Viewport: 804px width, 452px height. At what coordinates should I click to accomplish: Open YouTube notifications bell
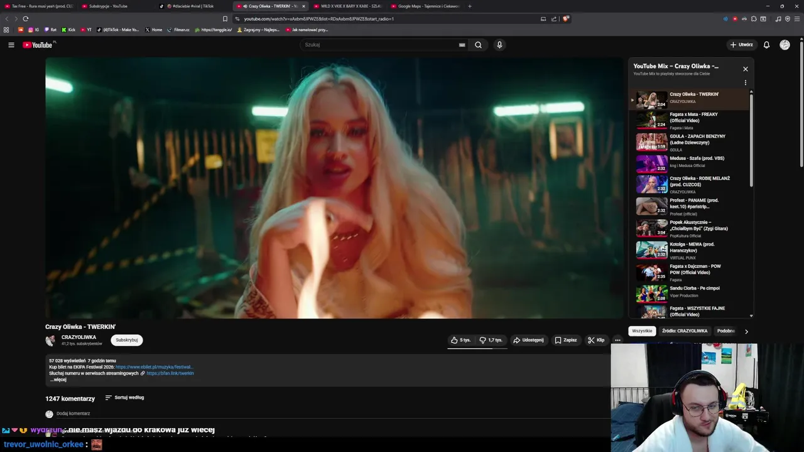pyautogui.click(x=766, y=45)
